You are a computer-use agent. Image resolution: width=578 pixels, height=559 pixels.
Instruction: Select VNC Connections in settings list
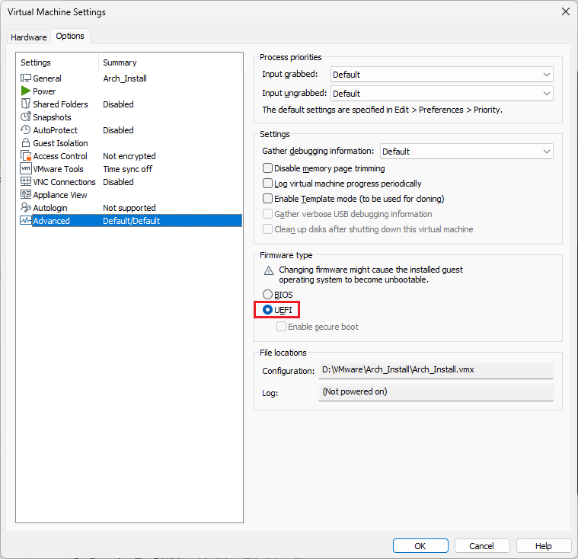(64, 182)
